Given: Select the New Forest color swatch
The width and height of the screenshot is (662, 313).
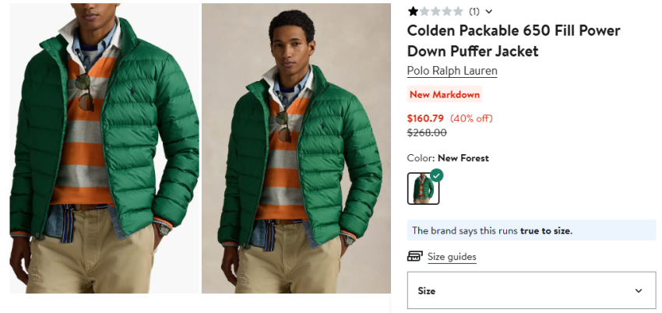Looking at the screenshot, I should [423, 188].
